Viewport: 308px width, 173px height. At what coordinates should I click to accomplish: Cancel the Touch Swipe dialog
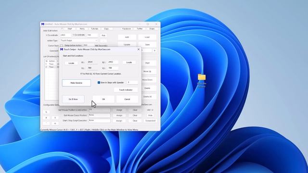point(127,99)
